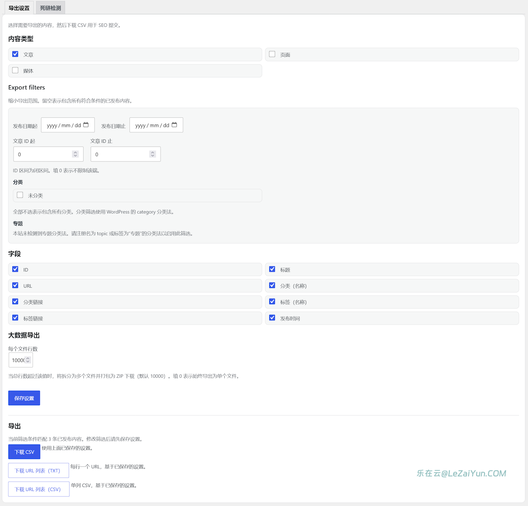Click 下载 URL 列表 (TXT) button
The width and height of the screenshot is (528, 506).
pyautogui.click(x=39, y=470)
